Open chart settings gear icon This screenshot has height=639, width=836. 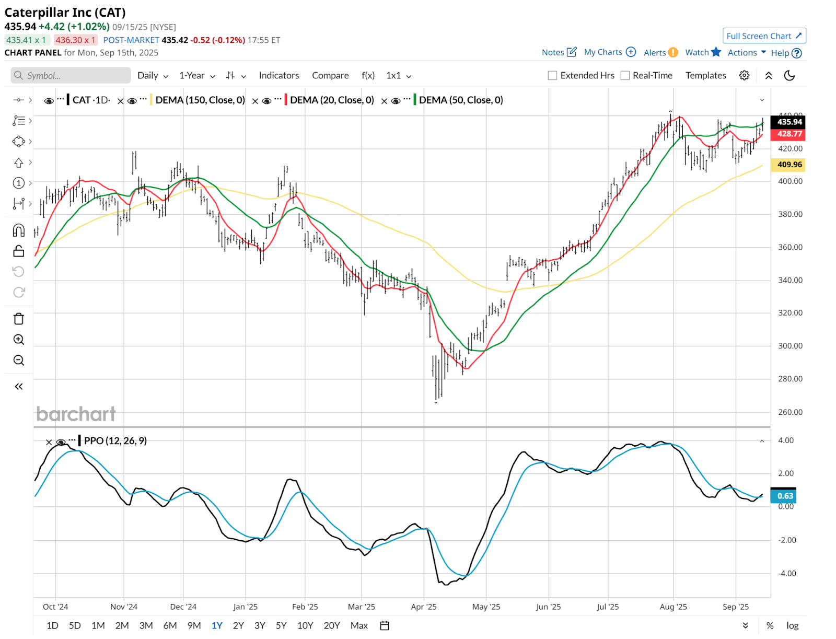(744, 75)
